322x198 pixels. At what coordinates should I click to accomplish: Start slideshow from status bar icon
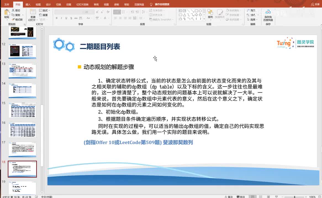(x=276, y=197)
